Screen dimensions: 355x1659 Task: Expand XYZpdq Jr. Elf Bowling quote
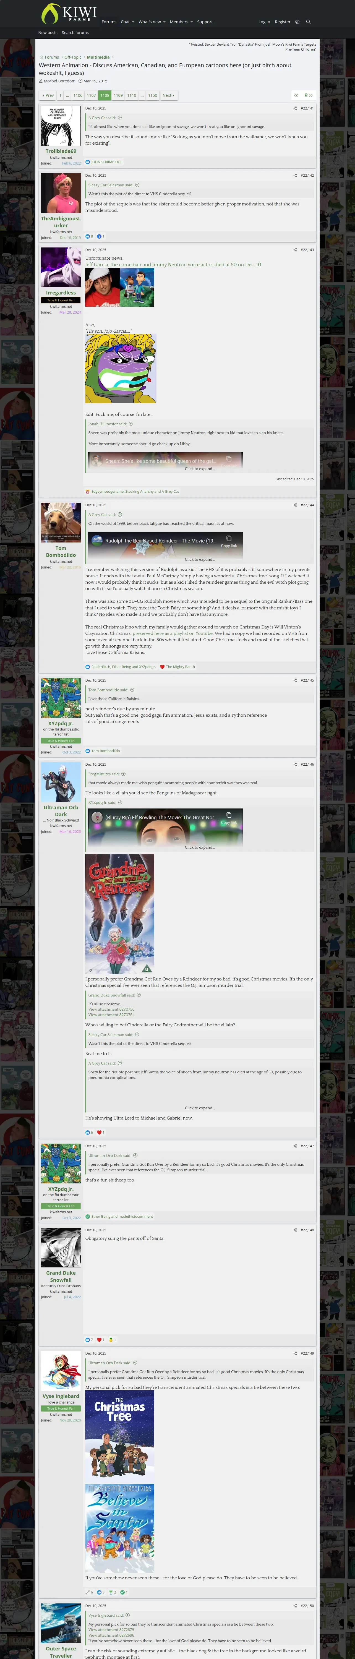click(200, 847)
